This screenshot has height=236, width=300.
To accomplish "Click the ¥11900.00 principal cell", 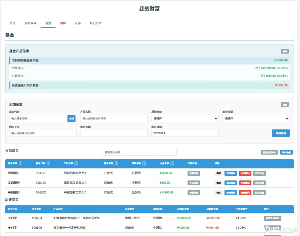I will click(x=166, y=193).
